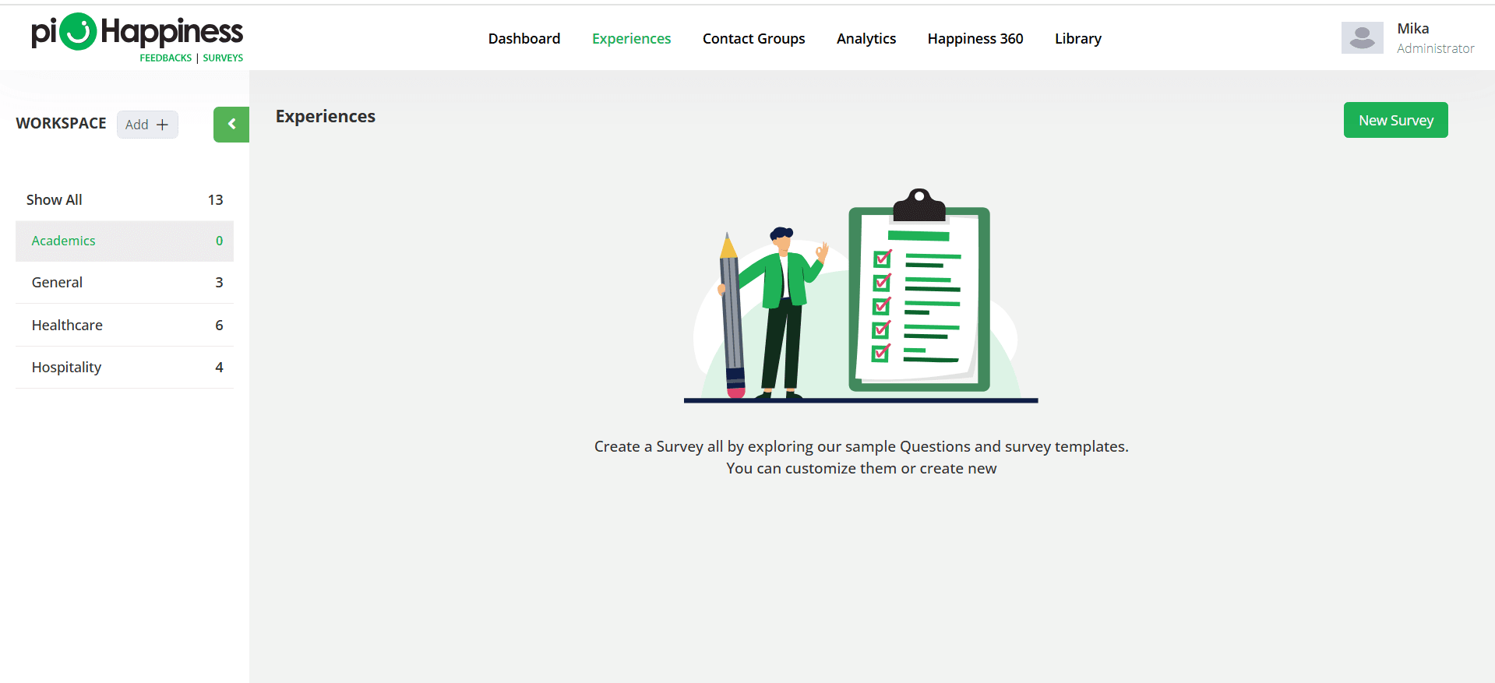Image resolution: width=1495 pixels, height=683 pixels.
Task: Select the General workspace
Action: coord(125,283)
